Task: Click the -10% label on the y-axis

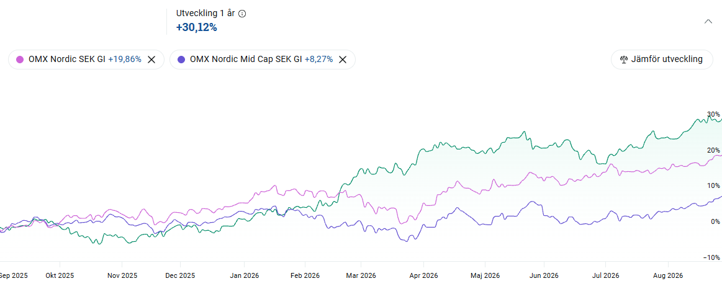Action: [x=713, y=257]
